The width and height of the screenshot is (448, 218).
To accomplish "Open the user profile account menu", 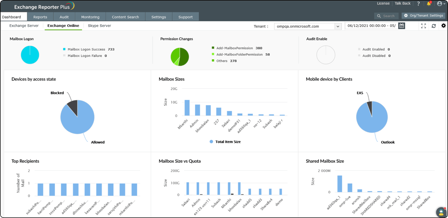I will pyautogui.click(x=440, y=4).
